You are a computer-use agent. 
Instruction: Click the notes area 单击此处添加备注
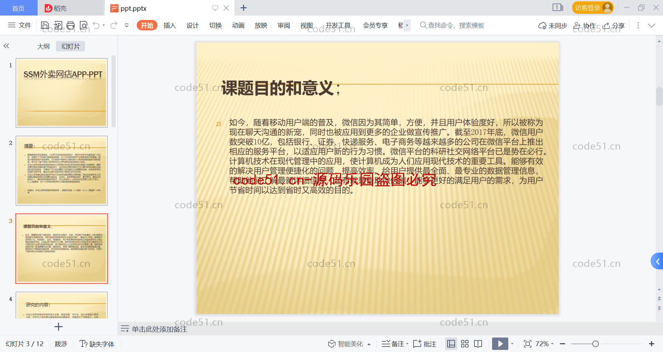[x=160, y=329]
